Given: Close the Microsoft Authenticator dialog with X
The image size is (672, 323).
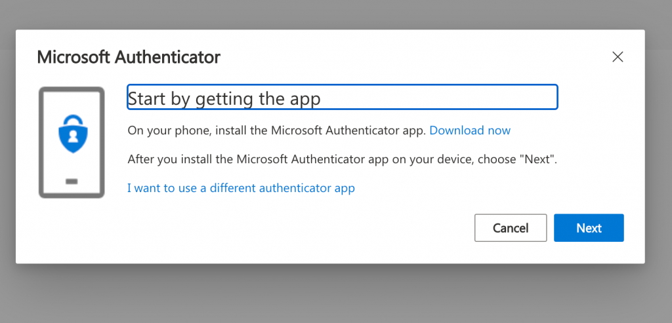Looking at the screenshot, I should coord(617,57).
